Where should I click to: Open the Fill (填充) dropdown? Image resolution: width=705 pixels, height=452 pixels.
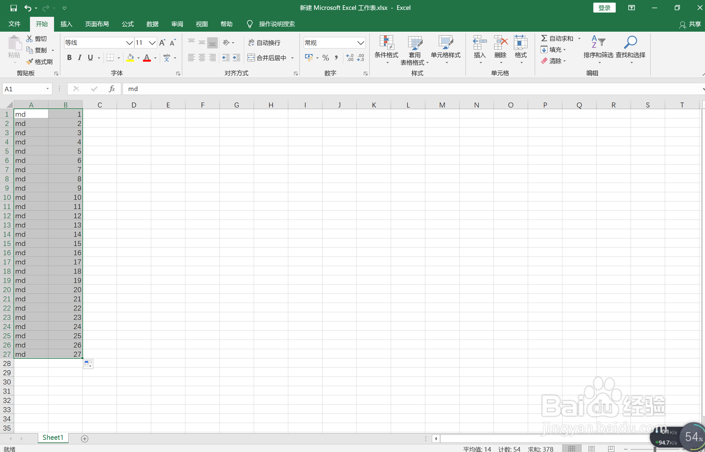point(553,50)
